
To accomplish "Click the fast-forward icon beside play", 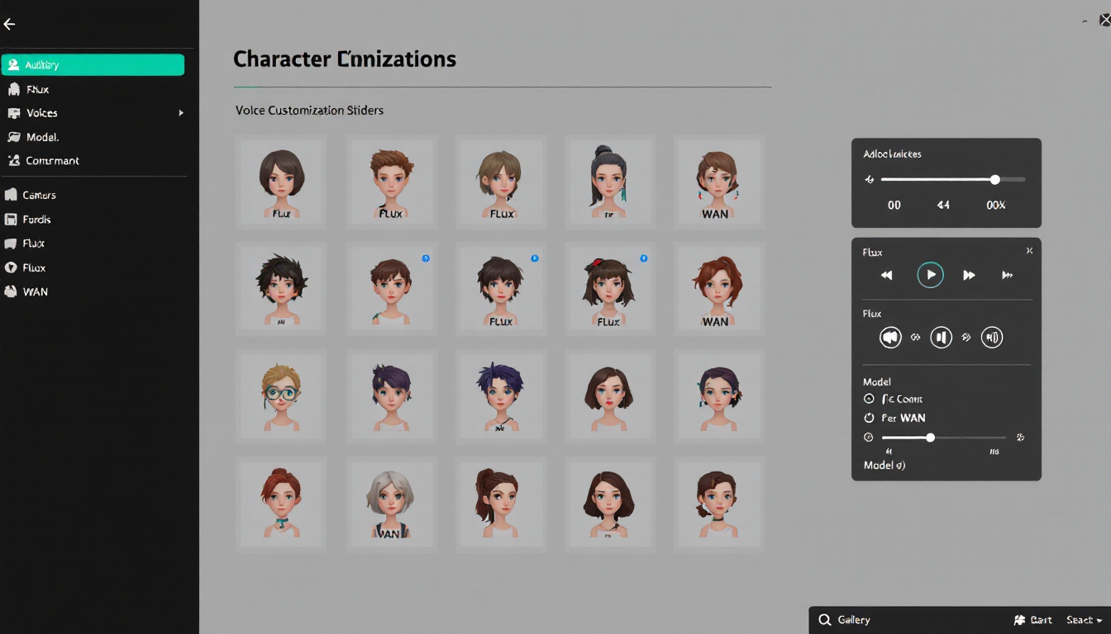I will coord(969,275).
